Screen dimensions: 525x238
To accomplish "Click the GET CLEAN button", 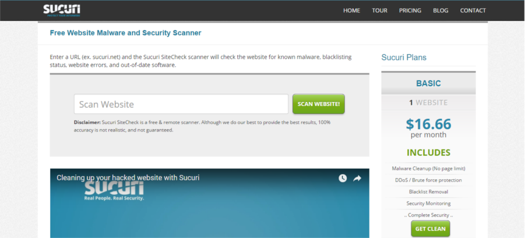I will tap(430, 229).
